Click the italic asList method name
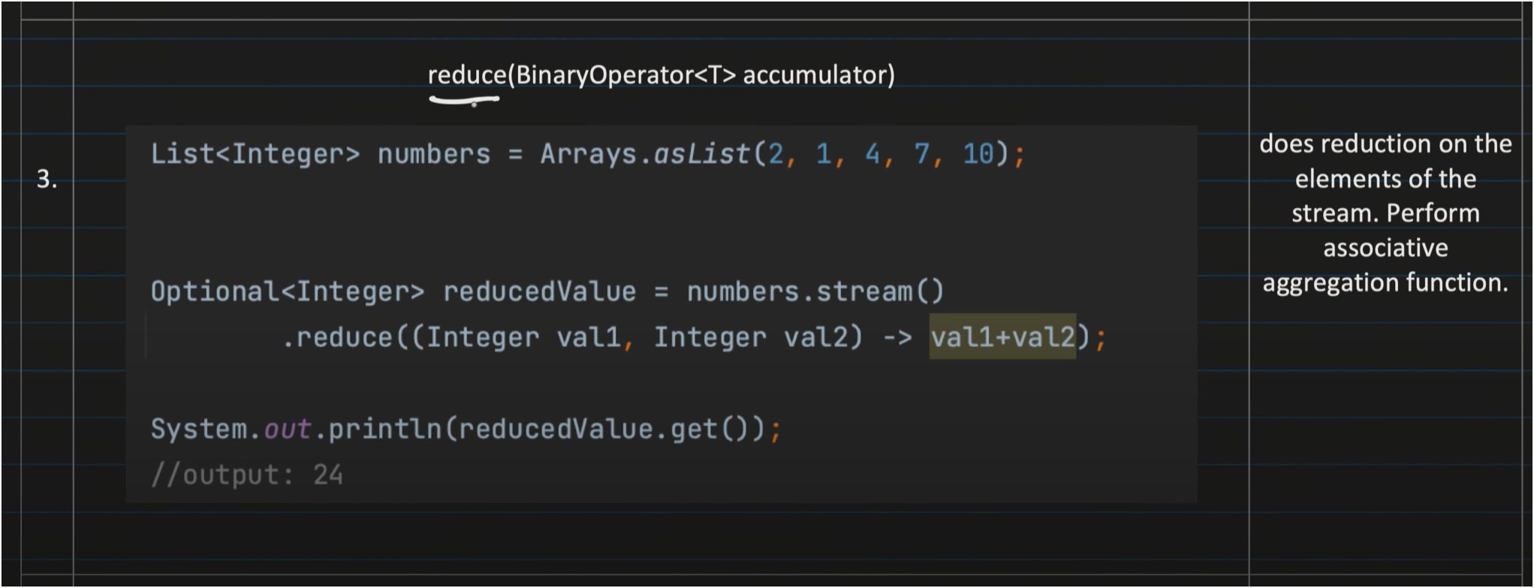This screenshot has height=588, width=1534. (702, 154)
